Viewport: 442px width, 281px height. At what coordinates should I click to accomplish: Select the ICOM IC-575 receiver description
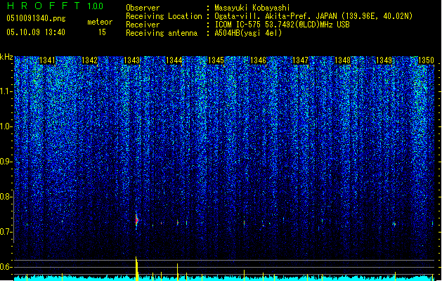point(282,25)
